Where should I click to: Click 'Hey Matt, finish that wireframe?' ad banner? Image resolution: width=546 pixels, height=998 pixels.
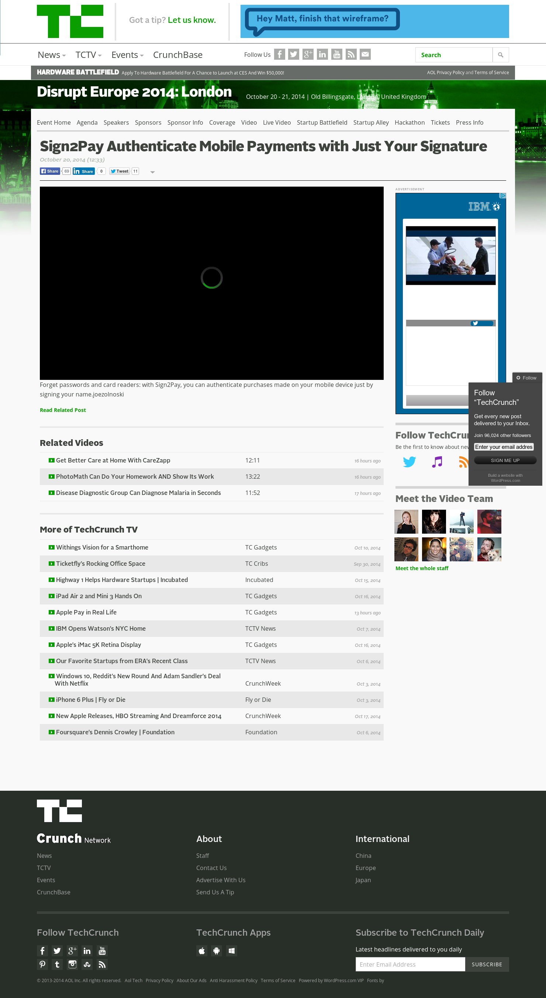point(374,21)
